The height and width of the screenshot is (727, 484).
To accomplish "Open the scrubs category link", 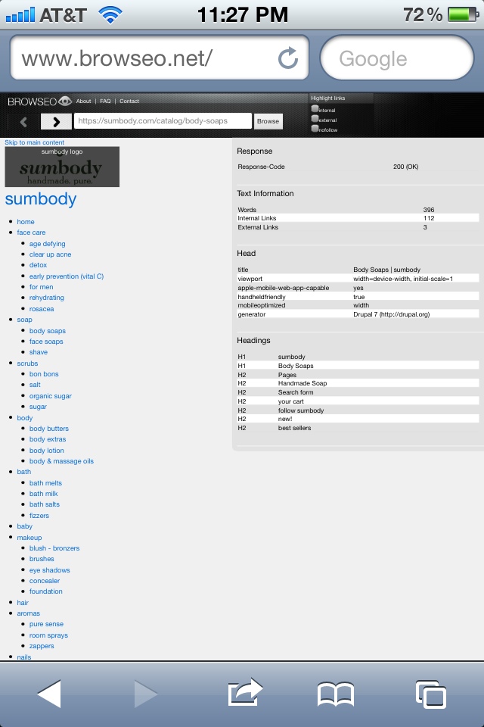I will [27, 363].
